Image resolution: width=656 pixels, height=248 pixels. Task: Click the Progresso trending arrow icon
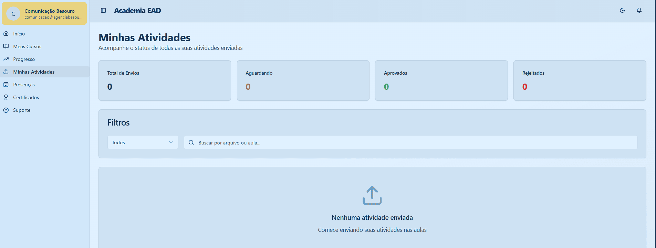point(6,59)
